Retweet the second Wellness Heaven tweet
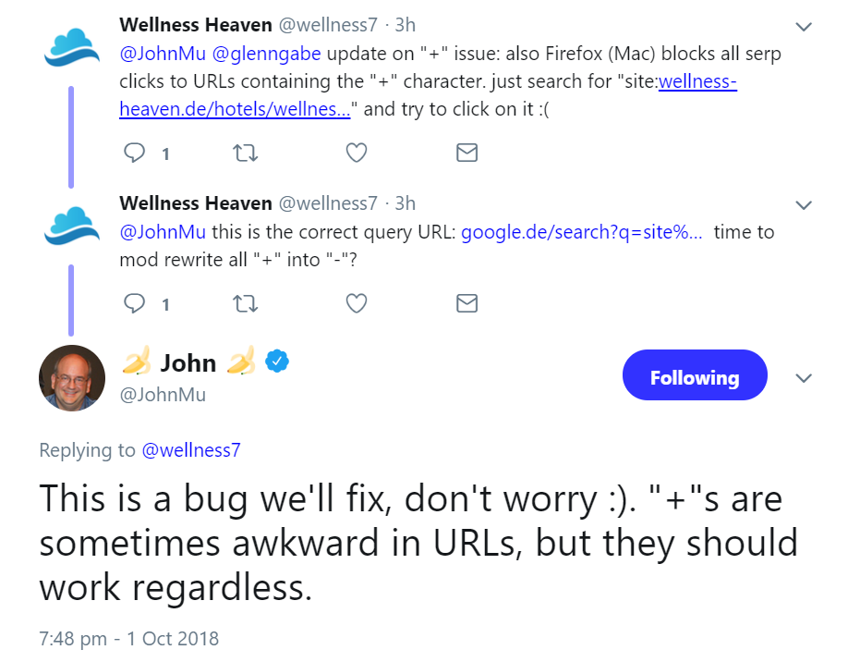The width and height of the screenshot is (860, 662). click(245, 302)
